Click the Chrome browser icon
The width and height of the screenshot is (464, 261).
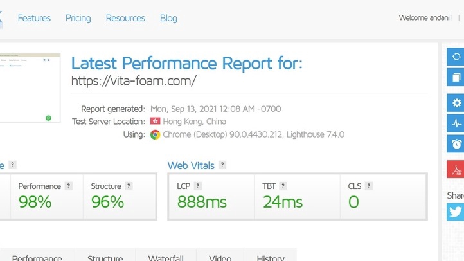click(x=155, y=134)
